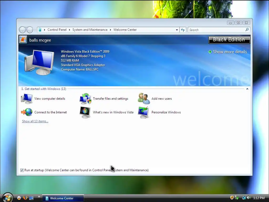This screenshot has width=269, height=202.
Task: Click the security shield tray icon
Action: coord(232,198)
